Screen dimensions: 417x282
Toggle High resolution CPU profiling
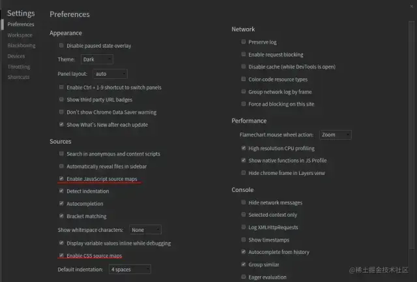[244, 148]
